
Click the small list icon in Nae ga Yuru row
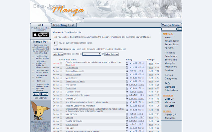click(x=127, y=114)
